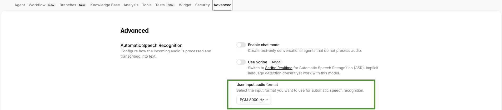Select the Advanced tab

(x=222, y=5)
